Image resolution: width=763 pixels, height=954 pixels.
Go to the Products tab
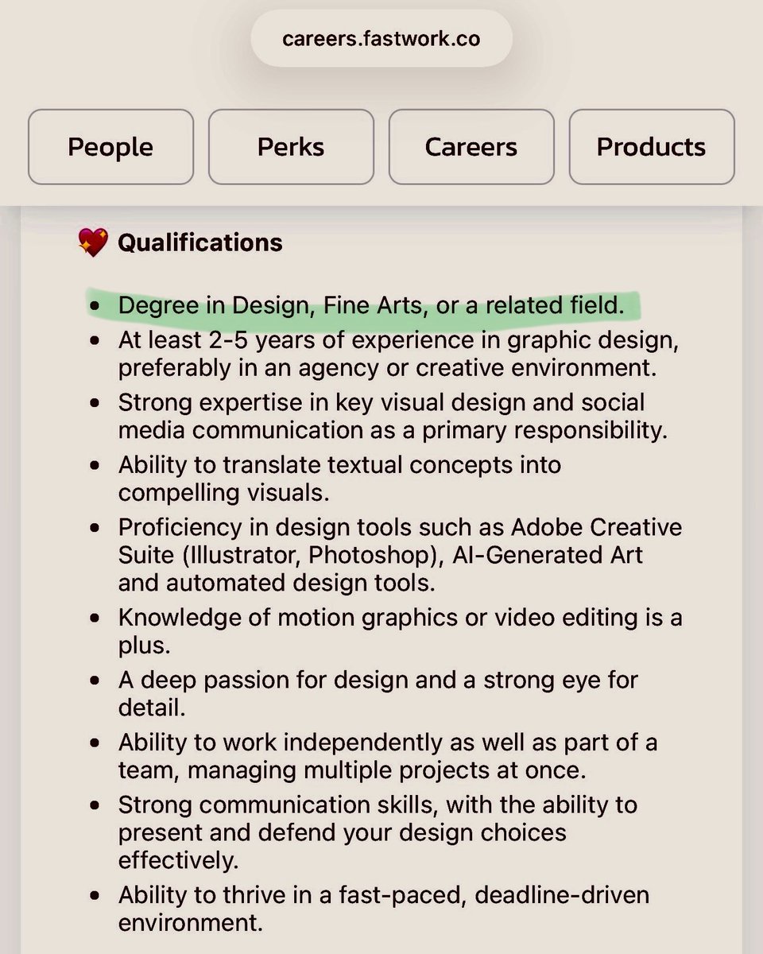(x=652, y=147)
